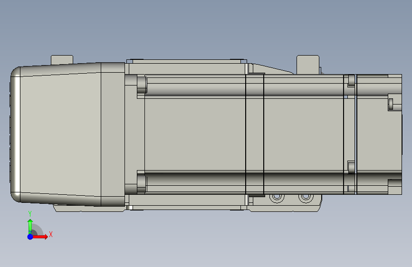The height and width of the screenshot is (267, 412).
Task: Click the blue Z axis dot of the triad
Action: tap(30, 237)
